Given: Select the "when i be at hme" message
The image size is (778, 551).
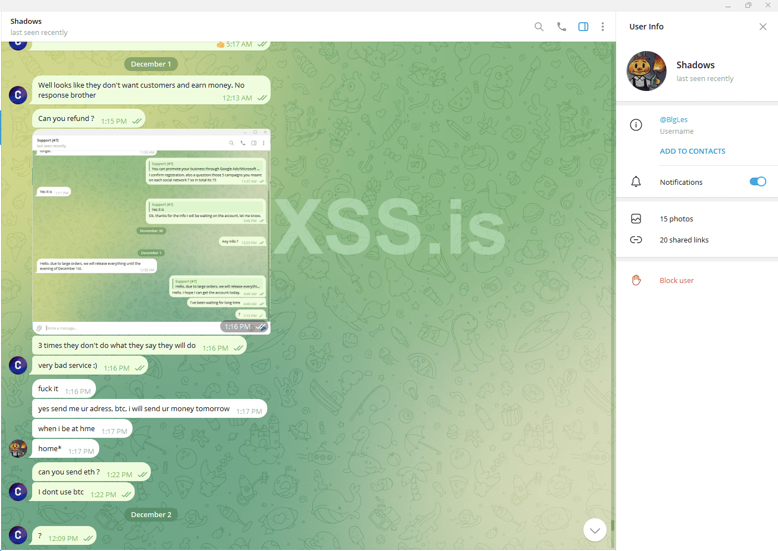Looking at the screenshot, I should tap(82, 429).
